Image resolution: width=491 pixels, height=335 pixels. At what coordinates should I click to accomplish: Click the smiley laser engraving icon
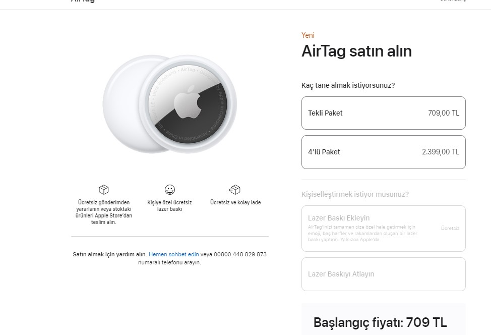(169, 190)
